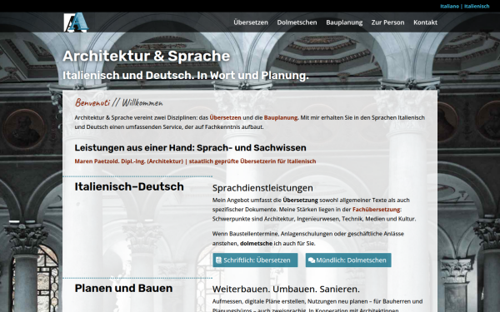Click the Benvenuti // Willkommen heading
This screenshot has height=312, width=500.
pos(118,102)
